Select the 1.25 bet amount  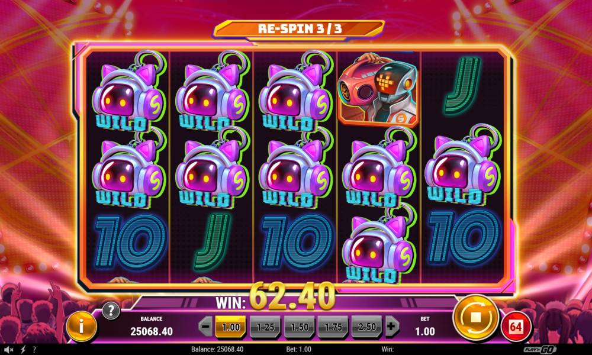pyautogui.click(x=265, y=327)
